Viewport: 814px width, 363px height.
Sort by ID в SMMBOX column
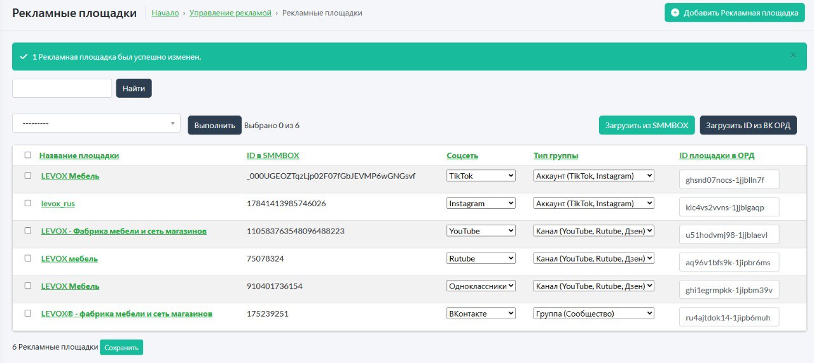click(x=273, y=155)
